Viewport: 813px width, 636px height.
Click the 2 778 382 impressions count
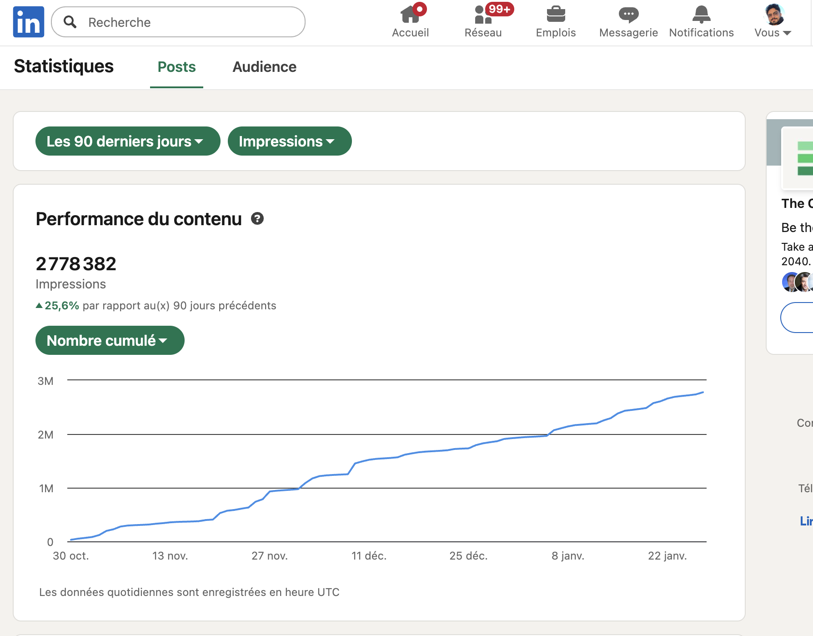point(75,263)
